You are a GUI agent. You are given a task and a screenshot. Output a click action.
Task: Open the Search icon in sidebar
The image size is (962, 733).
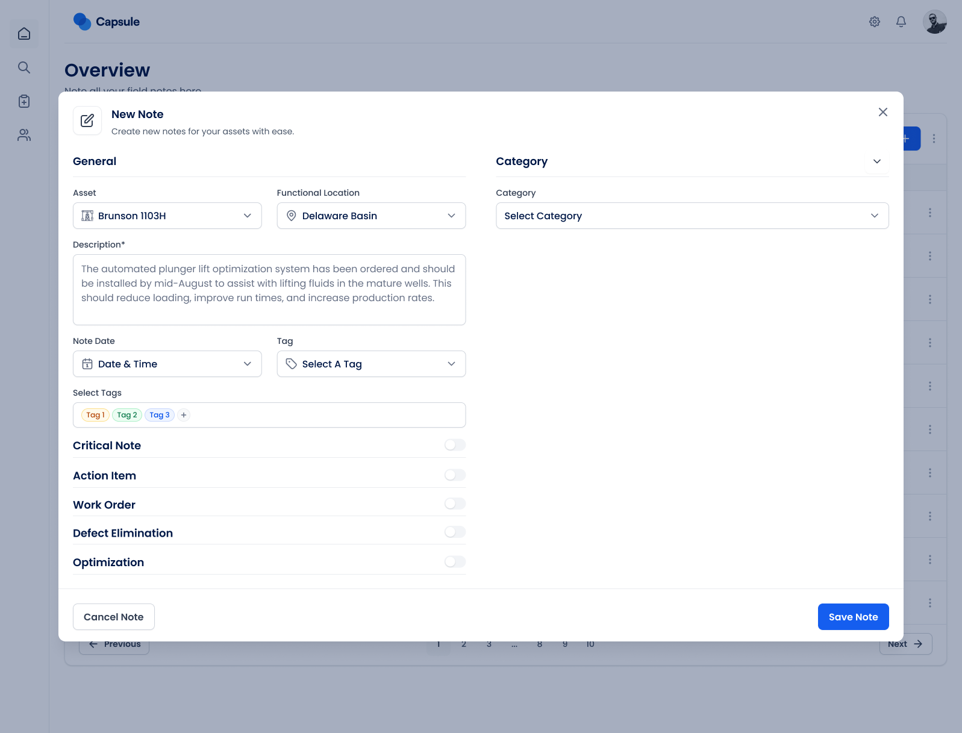tap(24, 67)
